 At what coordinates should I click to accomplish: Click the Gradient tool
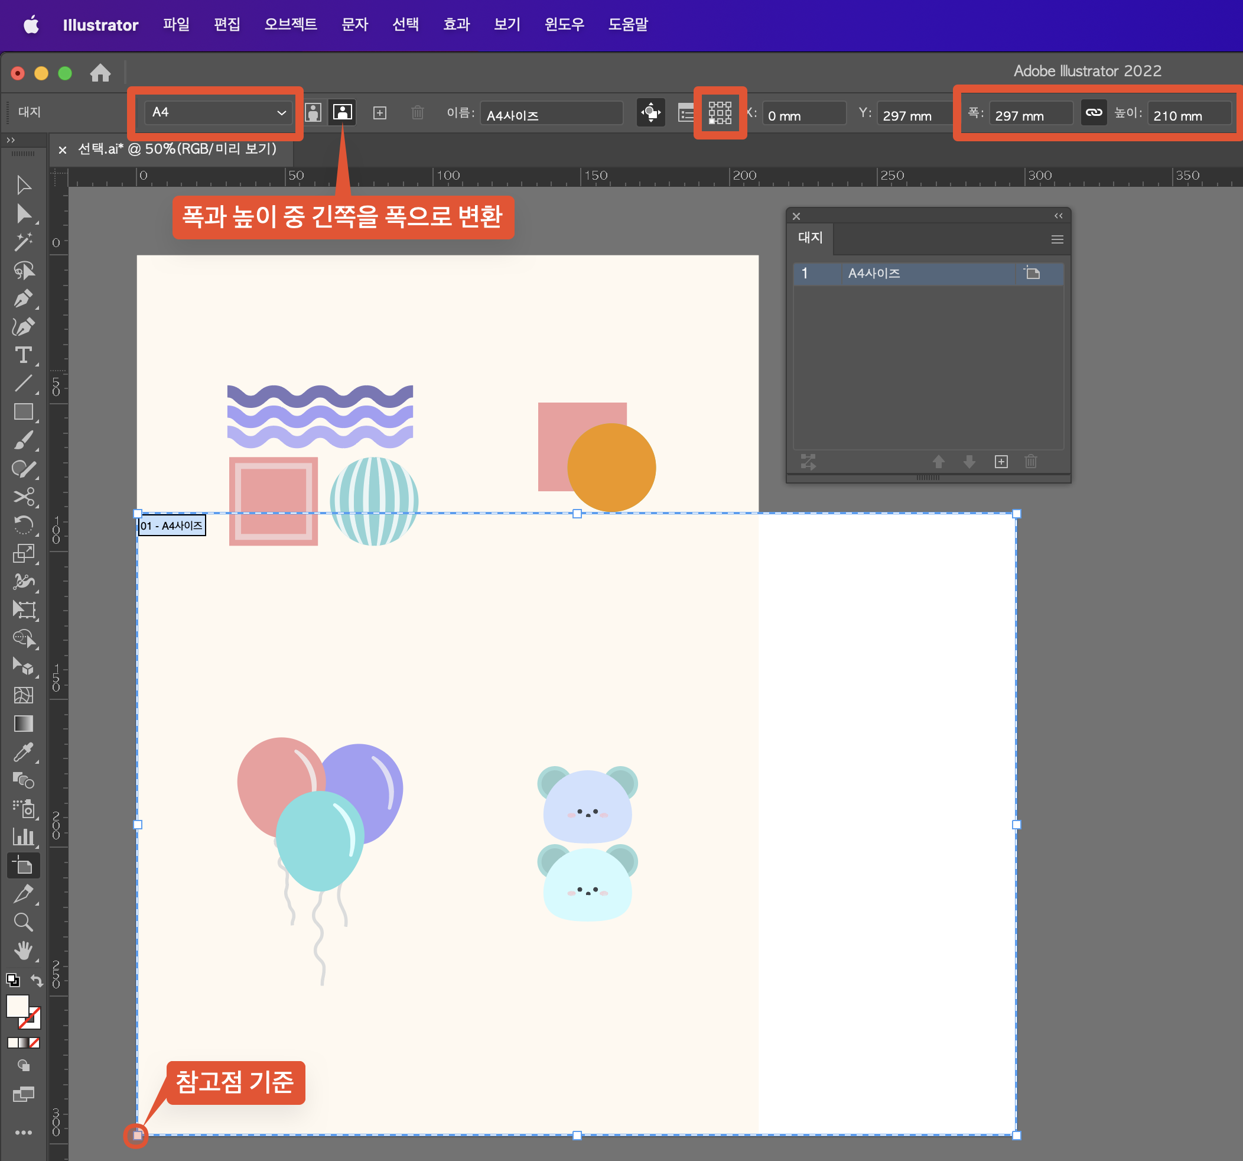click(24, 724)
